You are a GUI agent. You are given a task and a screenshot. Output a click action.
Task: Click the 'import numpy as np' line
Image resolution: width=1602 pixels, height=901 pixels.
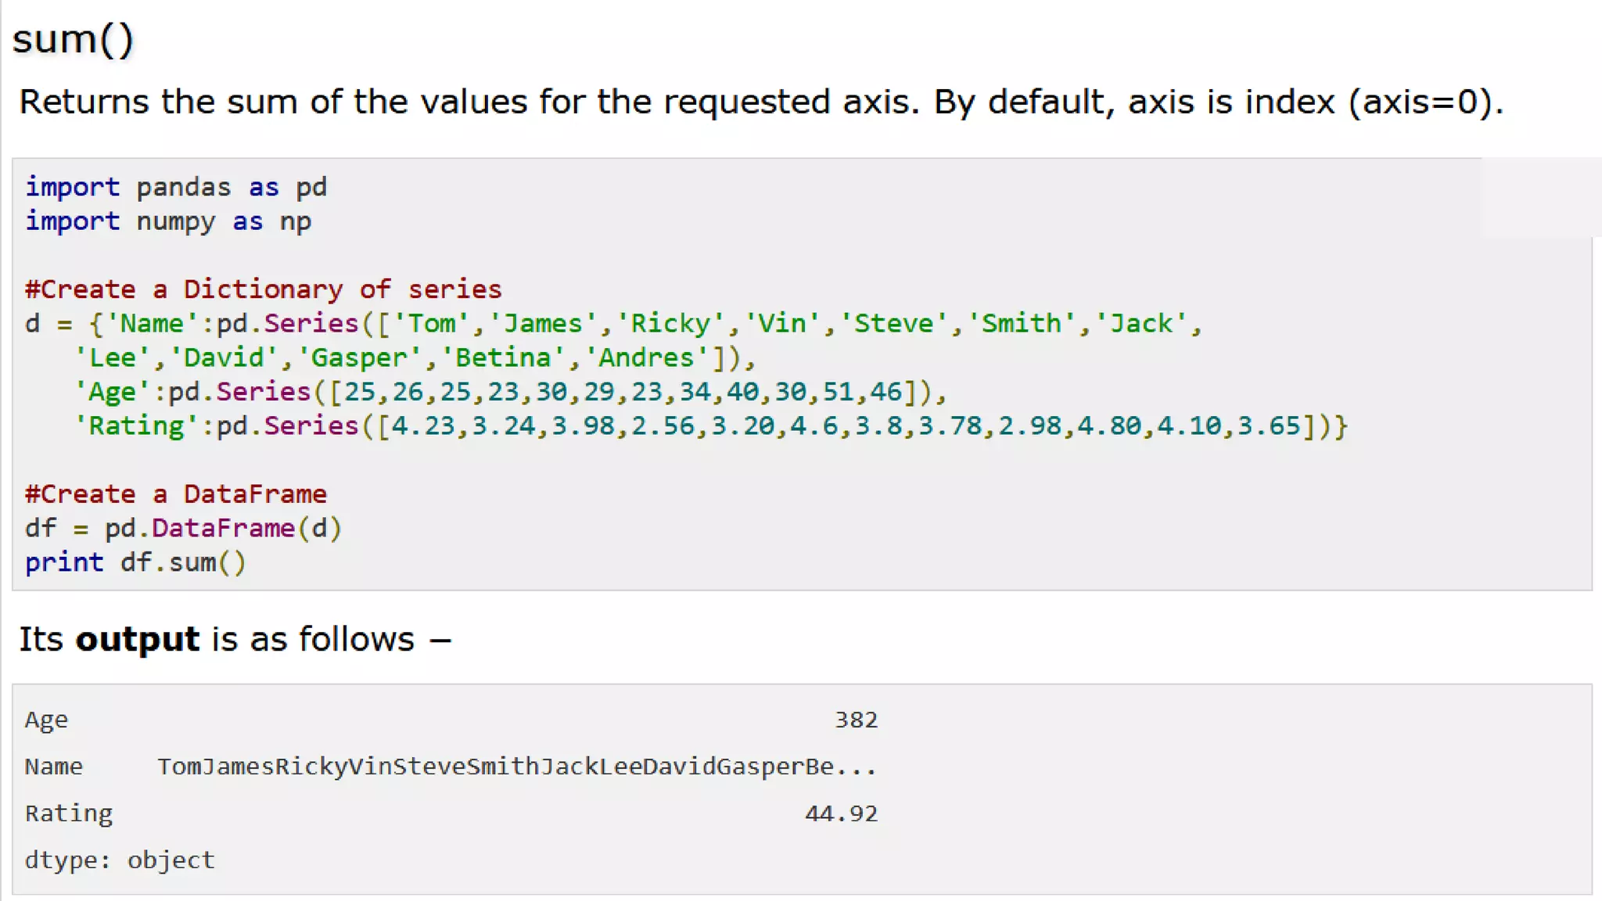point(168,222)
